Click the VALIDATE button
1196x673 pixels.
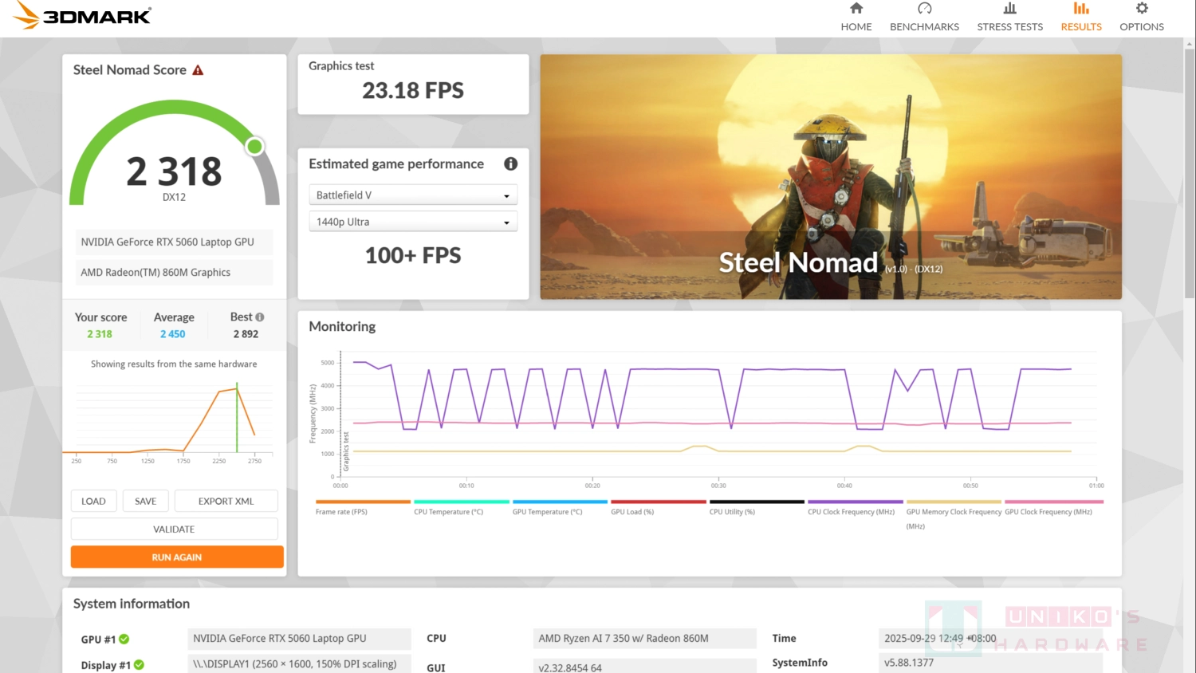coord(175,529)
